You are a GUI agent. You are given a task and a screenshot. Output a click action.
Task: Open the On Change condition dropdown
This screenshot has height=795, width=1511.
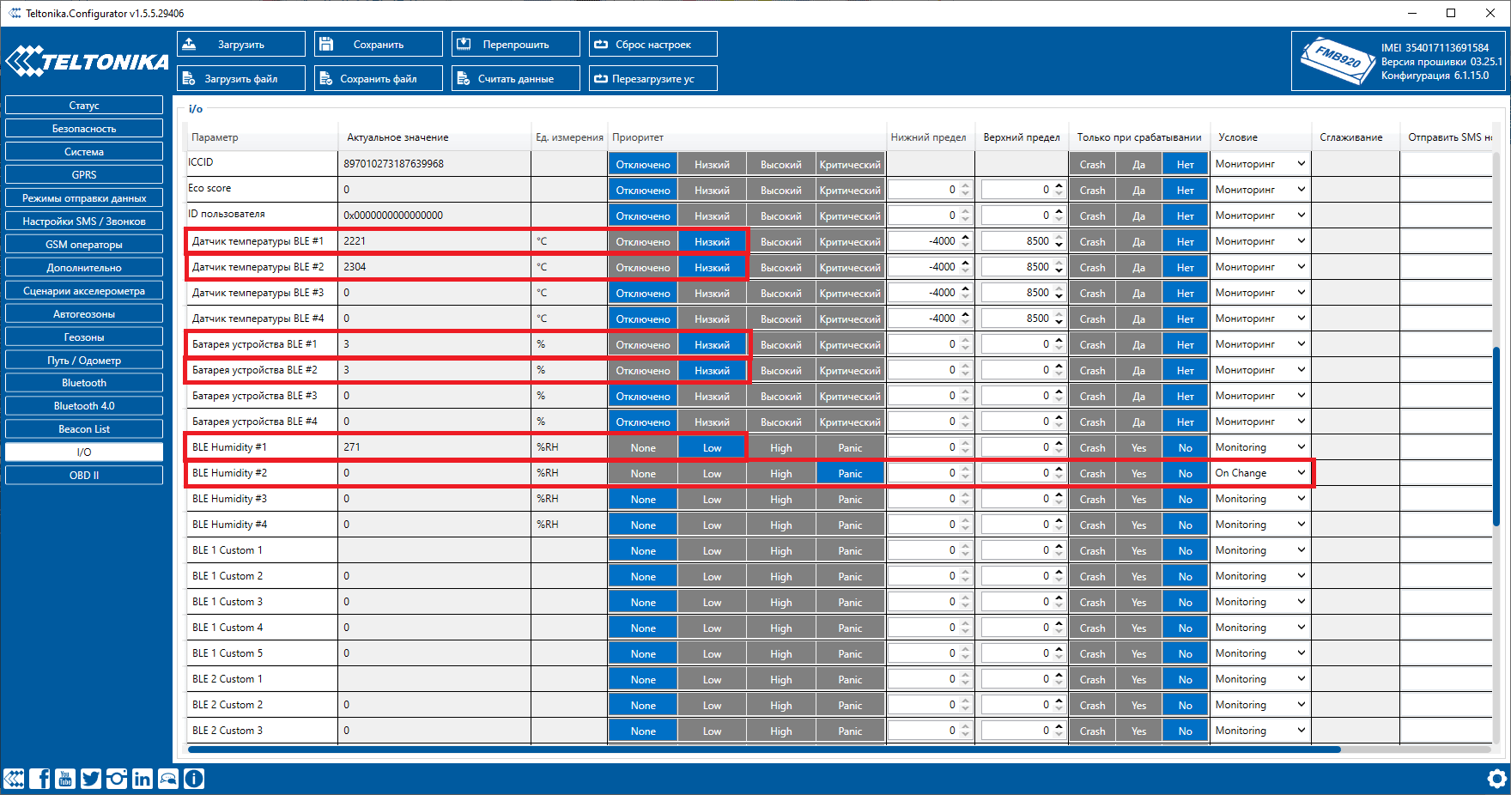tap(1260, 473)
